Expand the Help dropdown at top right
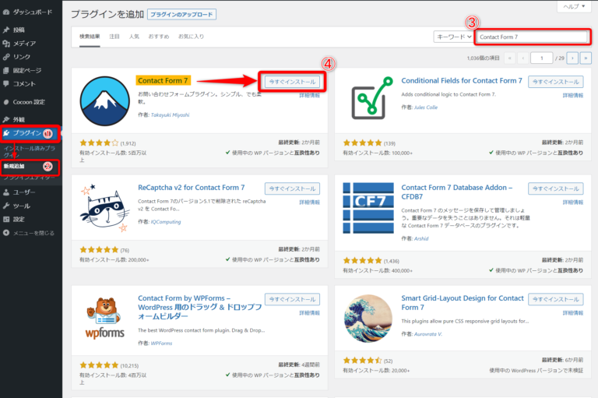Image resolution: width=598 pixels, height=398 pixels. [574, 6]
